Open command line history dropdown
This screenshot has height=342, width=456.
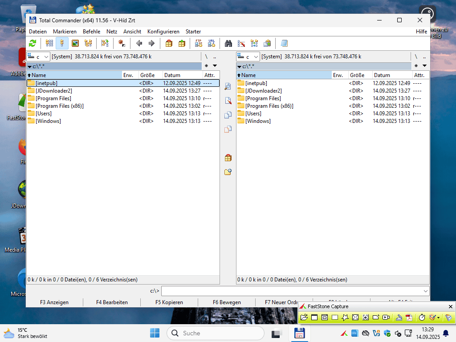coord(425,291)
